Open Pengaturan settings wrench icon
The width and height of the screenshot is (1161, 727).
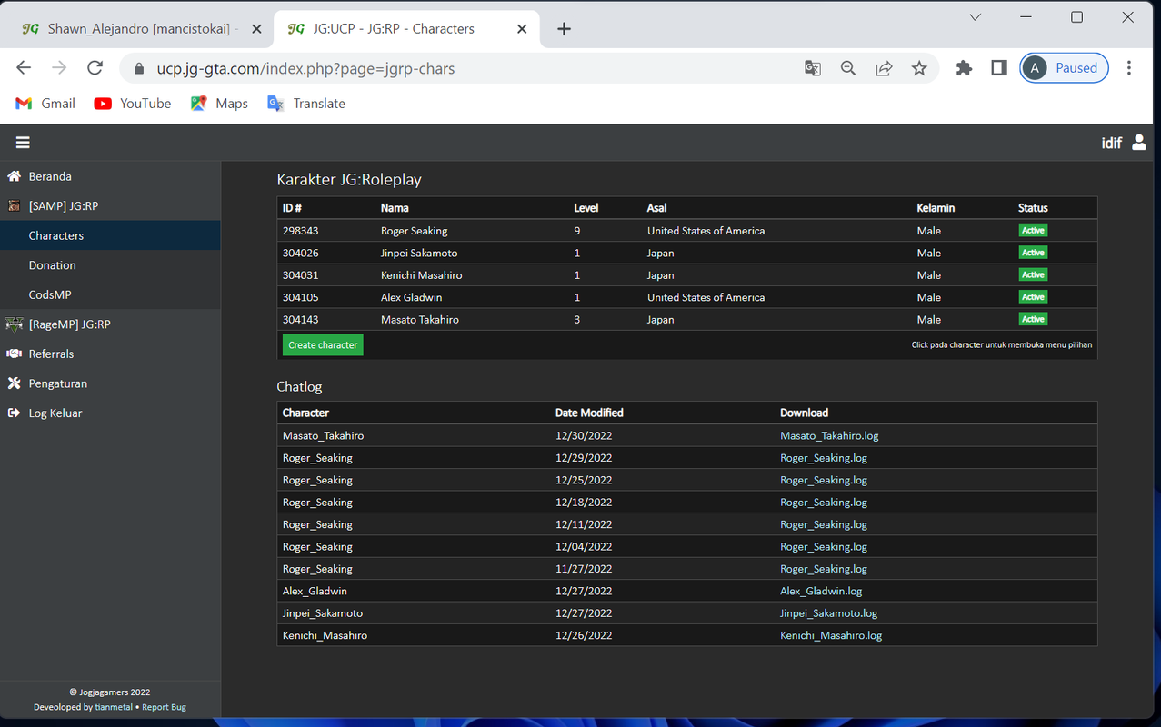coord(14,383)
